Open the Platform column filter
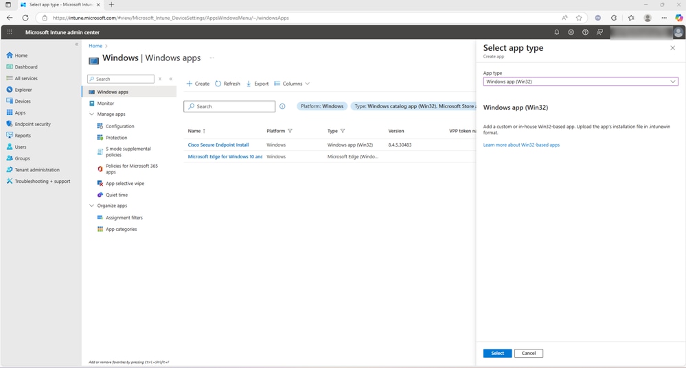 click(x=290, y=131)
